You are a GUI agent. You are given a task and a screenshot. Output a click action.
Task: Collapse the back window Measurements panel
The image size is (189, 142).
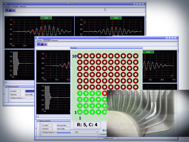7,87
